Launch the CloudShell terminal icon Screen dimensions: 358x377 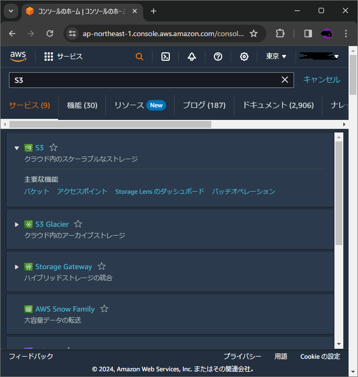166,57
